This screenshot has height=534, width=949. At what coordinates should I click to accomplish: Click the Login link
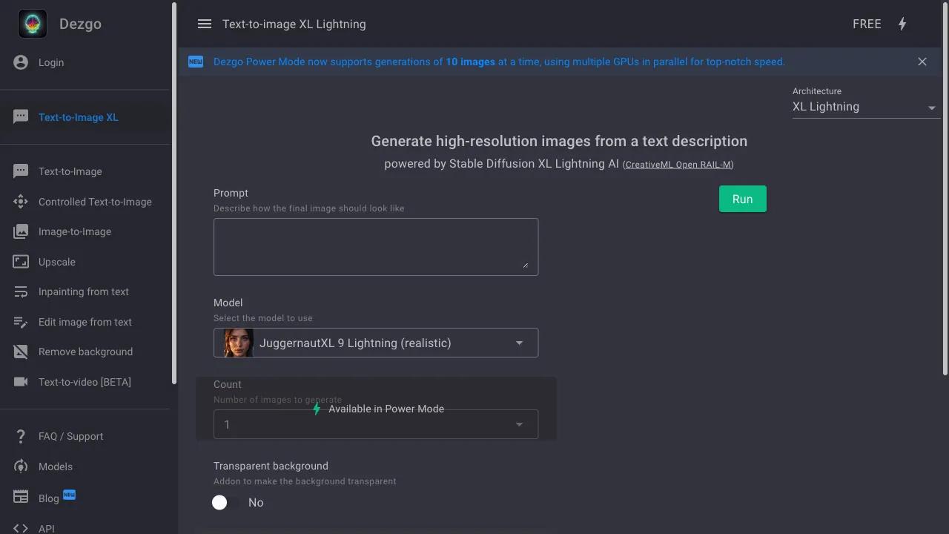(51, 62)
